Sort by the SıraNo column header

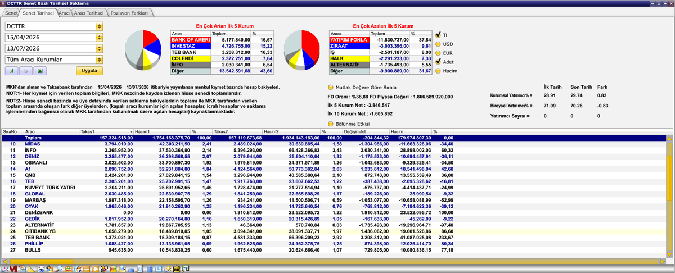click(x=12, y=131)
